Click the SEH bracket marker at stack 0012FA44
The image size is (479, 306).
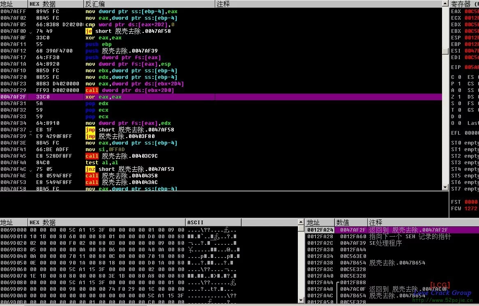pyautogui.click(x=338, y=283)
